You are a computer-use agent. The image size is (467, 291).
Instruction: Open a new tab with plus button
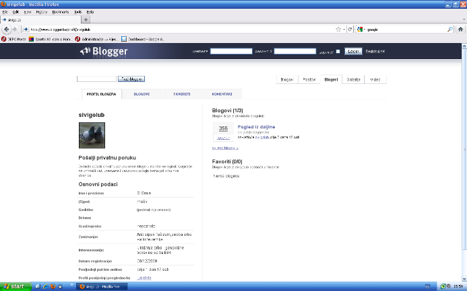click(86, 20)
